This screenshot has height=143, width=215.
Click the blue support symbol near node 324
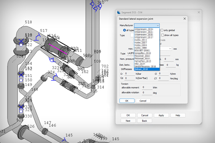pyautogui.click(x=55, y=77)
